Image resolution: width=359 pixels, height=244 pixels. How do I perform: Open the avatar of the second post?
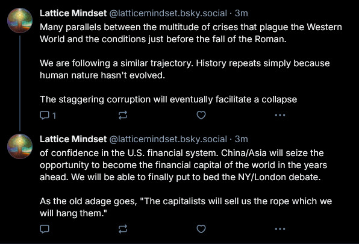pyautogui.click(x=20, y=146)
